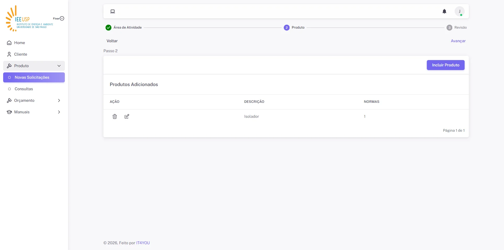Click the normas value 1 cell
The width and height of the screenshot is (504, 250).
pos(365,116)
